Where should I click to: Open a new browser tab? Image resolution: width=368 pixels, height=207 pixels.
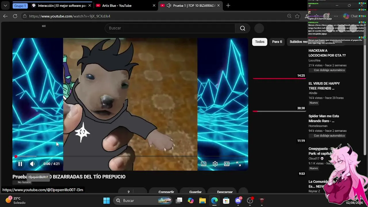tap(228, 5)
